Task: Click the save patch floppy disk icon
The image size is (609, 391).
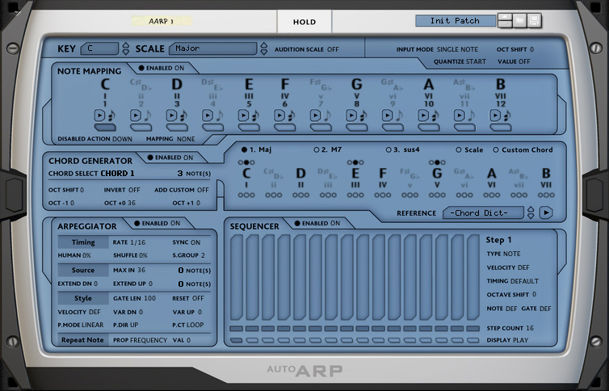Action: [x=533, y=20]
